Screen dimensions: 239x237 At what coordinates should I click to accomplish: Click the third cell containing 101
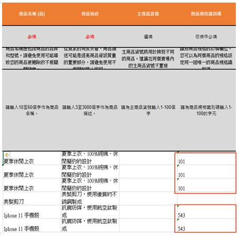tap(206, 185)
